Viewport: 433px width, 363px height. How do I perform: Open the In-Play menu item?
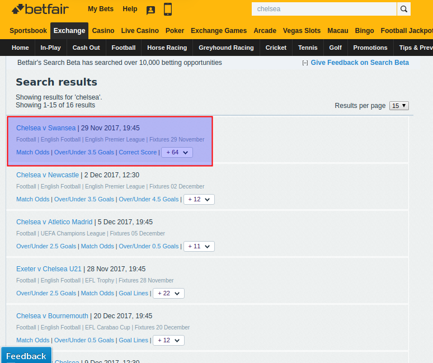(50, 48)
